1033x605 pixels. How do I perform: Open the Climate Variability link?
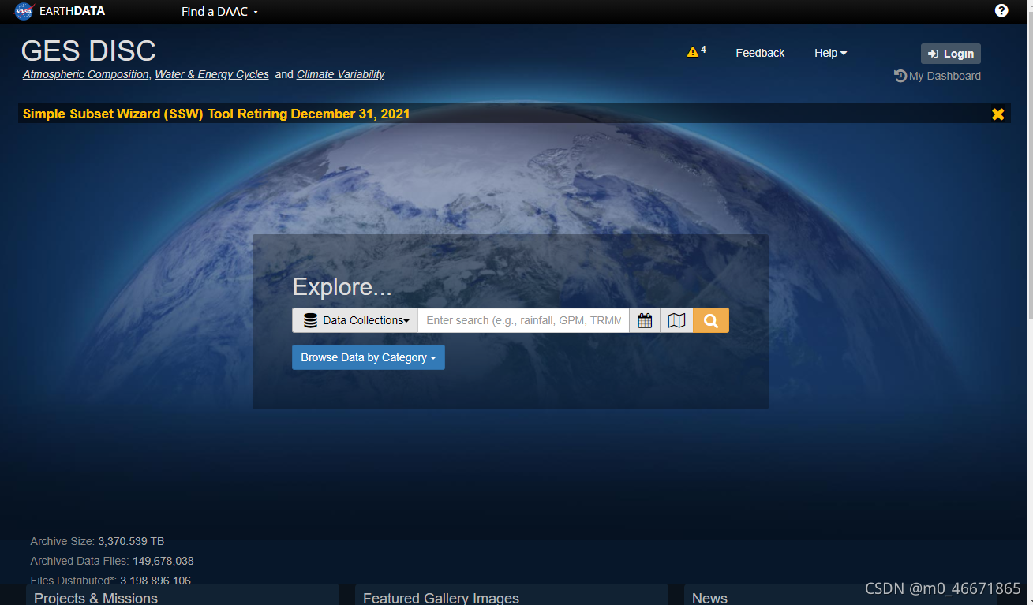tap(340, 74)
